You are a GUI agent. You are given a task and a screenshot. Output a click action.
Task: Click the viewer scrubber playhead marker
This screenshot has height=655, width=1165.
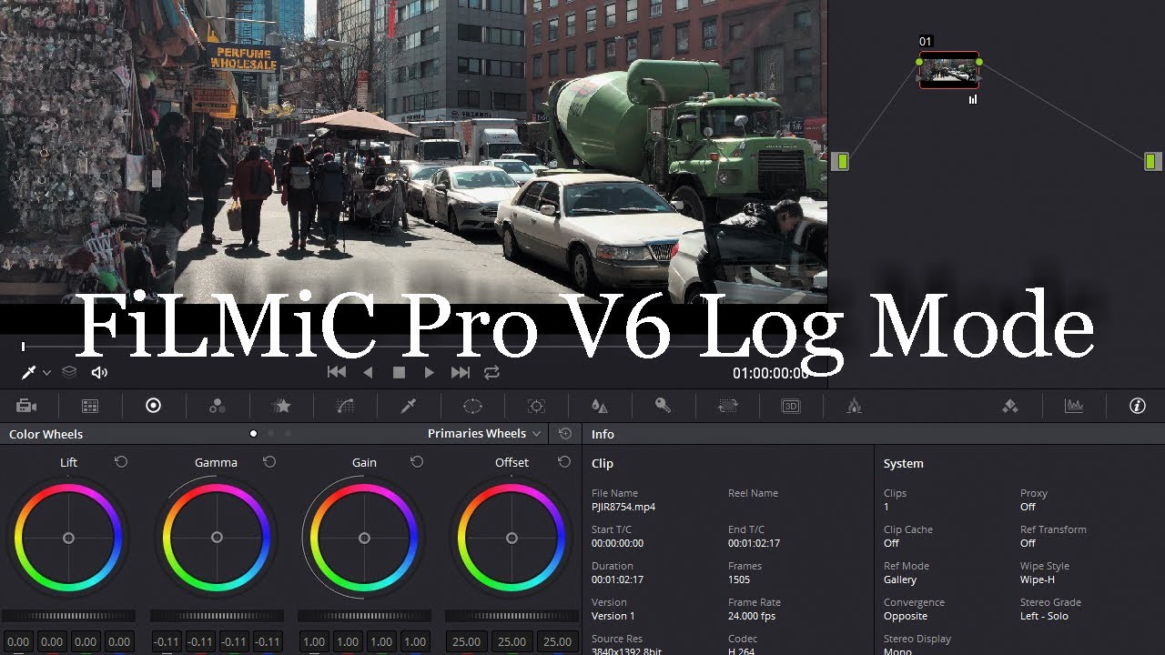[24, 346]
